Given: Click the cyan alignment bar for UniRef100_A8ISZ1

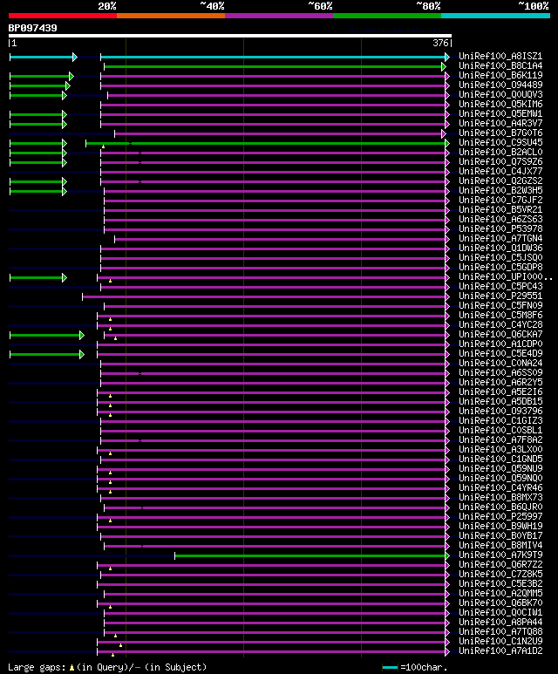Looking at the screenshot, I should click(x=276, y=57).
